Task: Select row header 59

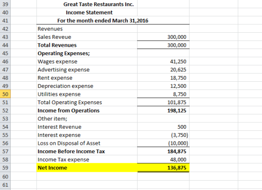Action: [x=5, y=168]
